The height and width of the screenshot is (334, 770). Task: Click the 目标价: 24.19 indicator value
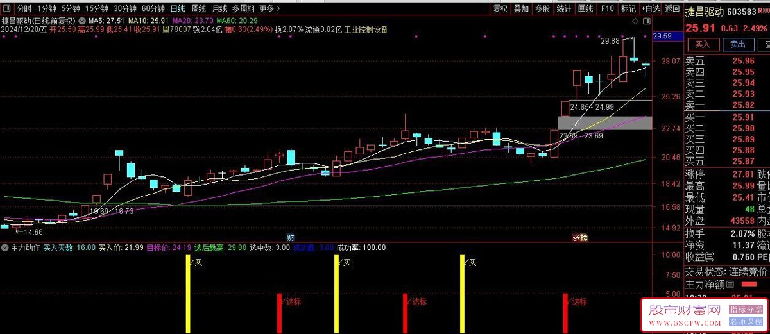coord(169,247)
